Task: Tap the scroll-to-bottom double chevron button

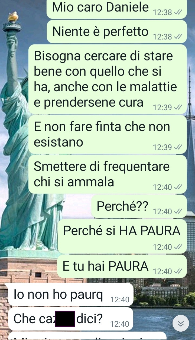Action: (181, 323)
